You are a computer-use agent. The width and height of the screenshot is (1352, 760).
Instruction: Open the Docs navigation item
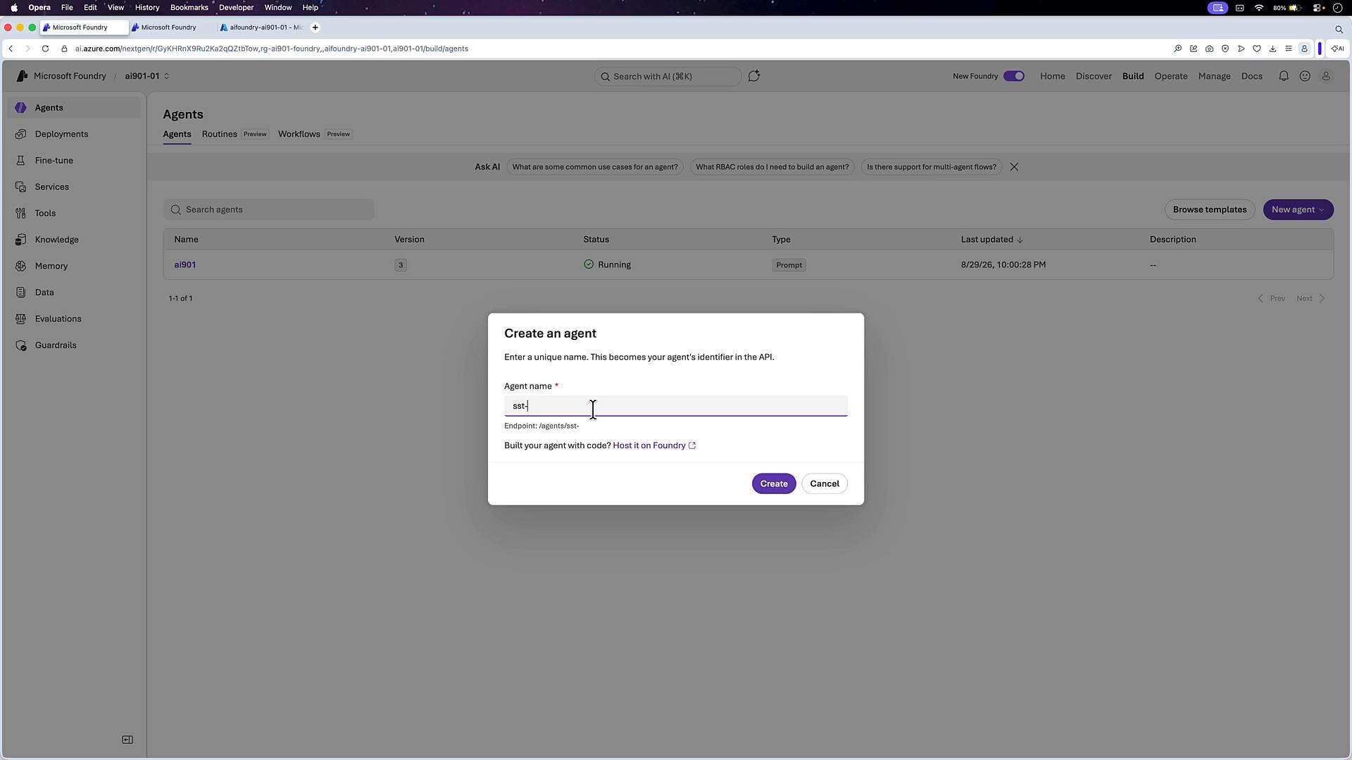(x=1251, y=76)
